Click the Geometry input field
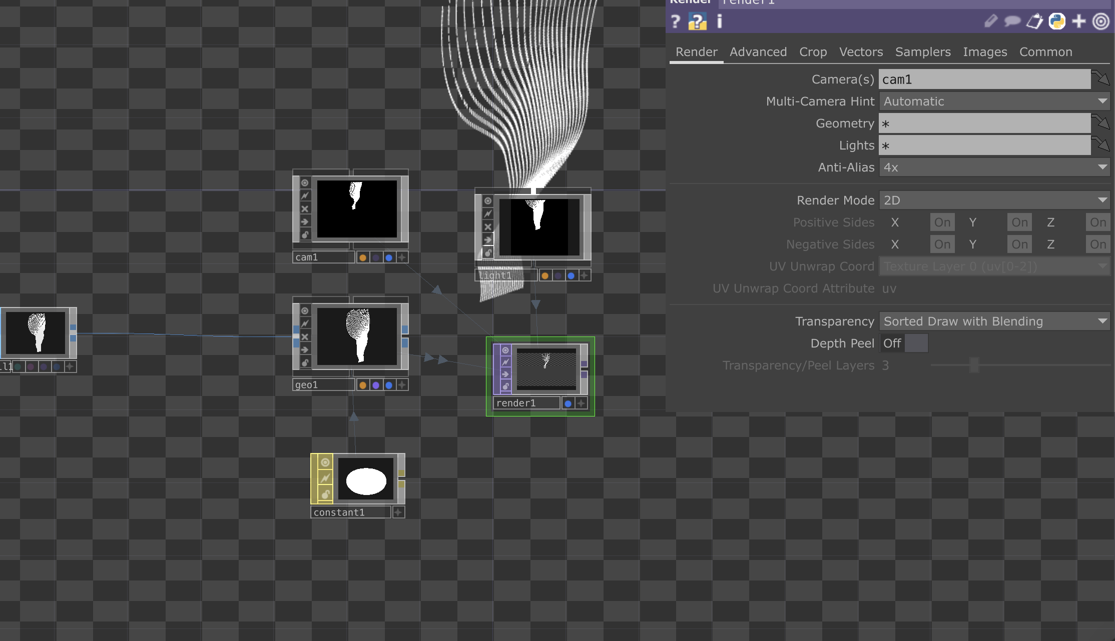Viewport: 1115px width, 641px height. [x=984, y=123]
